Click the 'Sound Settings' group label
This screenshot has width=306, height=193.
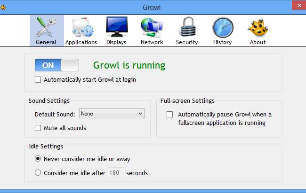click(x=49, y=100)
